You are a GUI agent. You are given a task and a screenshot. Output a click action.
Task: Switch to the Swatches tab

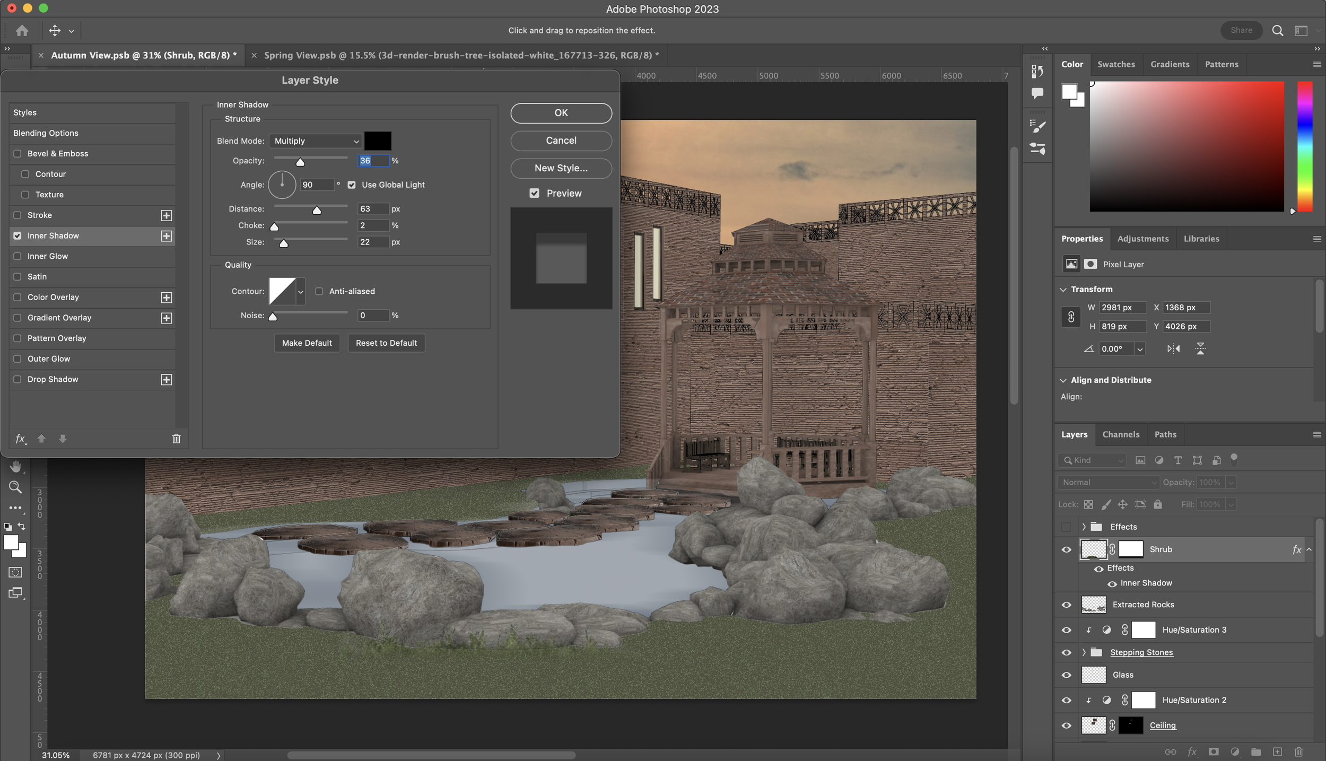tap(1116, 64)
